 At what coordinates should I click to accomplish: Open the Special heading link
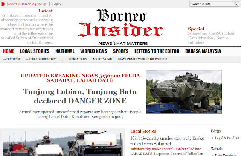196,29
